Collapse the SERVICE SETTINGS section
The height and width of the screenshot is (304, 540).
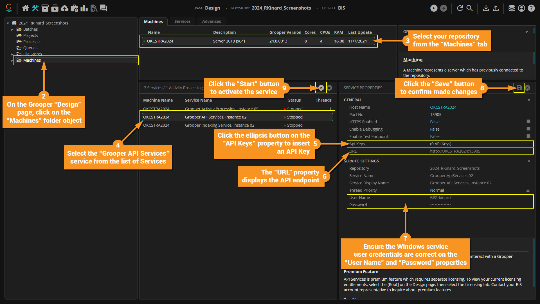(x=529, y=161)
